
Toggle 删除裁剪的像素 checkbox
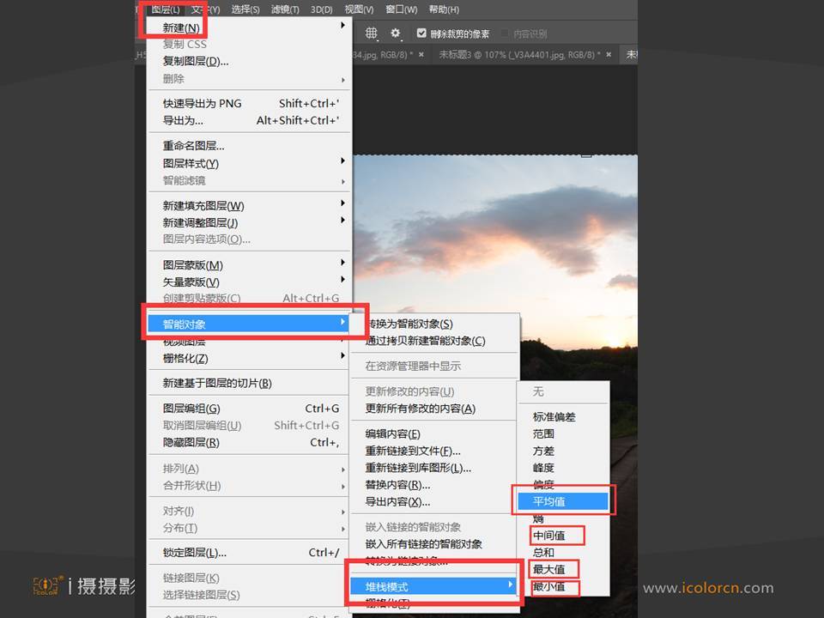pos(421,33)
